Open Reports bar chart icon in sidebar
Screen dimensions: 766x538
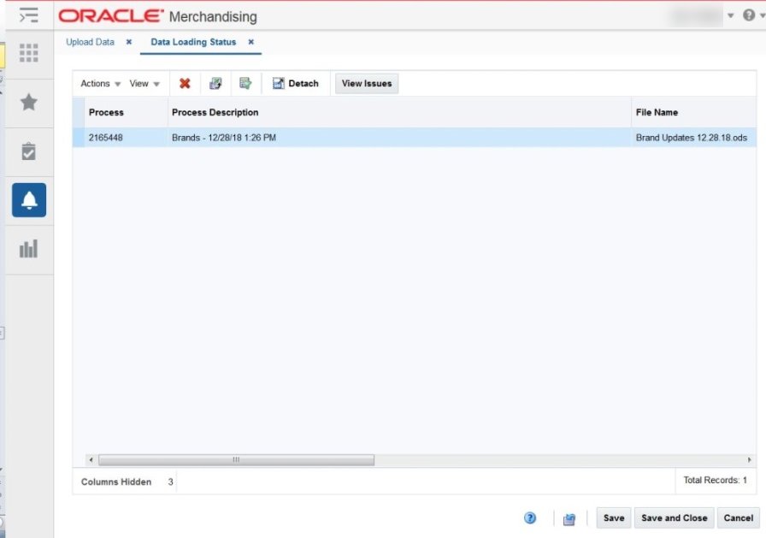pyautogui.click(x=29, y=249)
